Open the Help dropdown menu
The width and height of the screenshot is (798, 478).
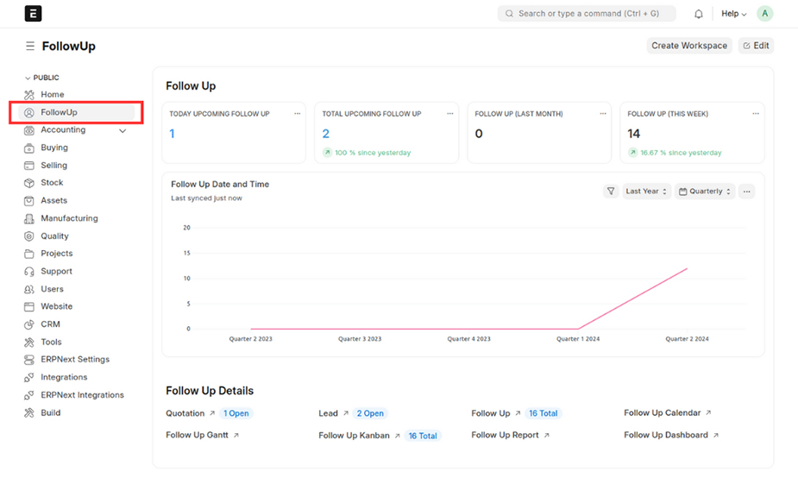(x=733, y=14)
